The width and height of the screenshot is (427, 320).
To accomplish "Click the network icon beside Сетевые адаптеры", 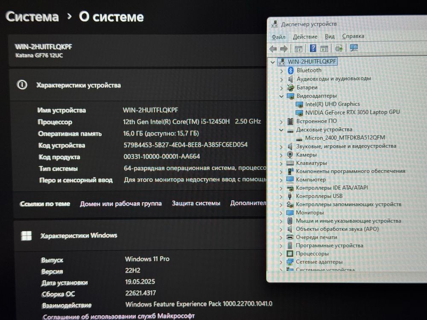I will point(290,262).
